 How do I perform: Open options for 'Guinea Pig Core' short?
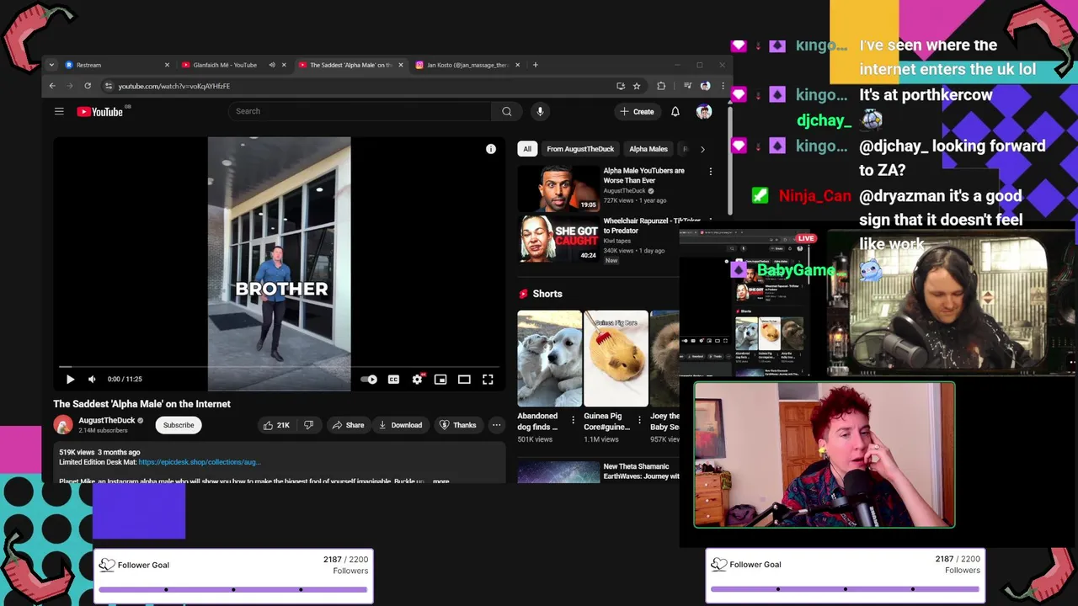639,419
